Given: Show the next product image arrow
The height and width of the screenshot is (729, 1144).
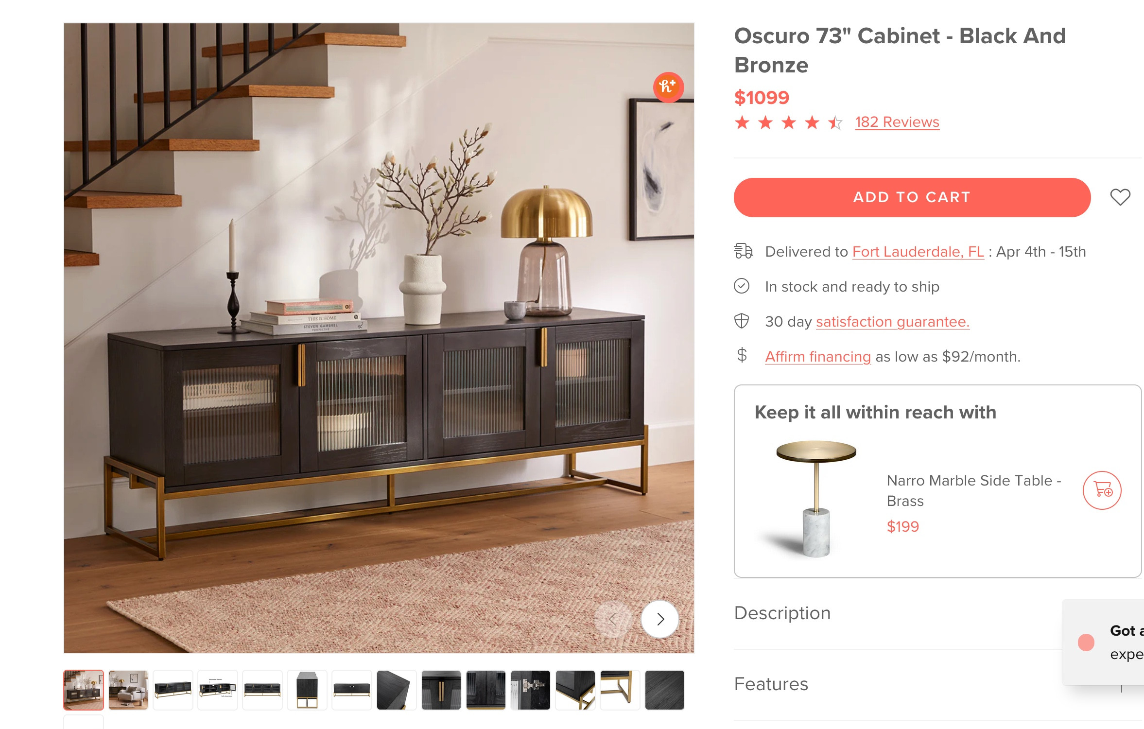Looking at the screenshot, I should point(660,619).
